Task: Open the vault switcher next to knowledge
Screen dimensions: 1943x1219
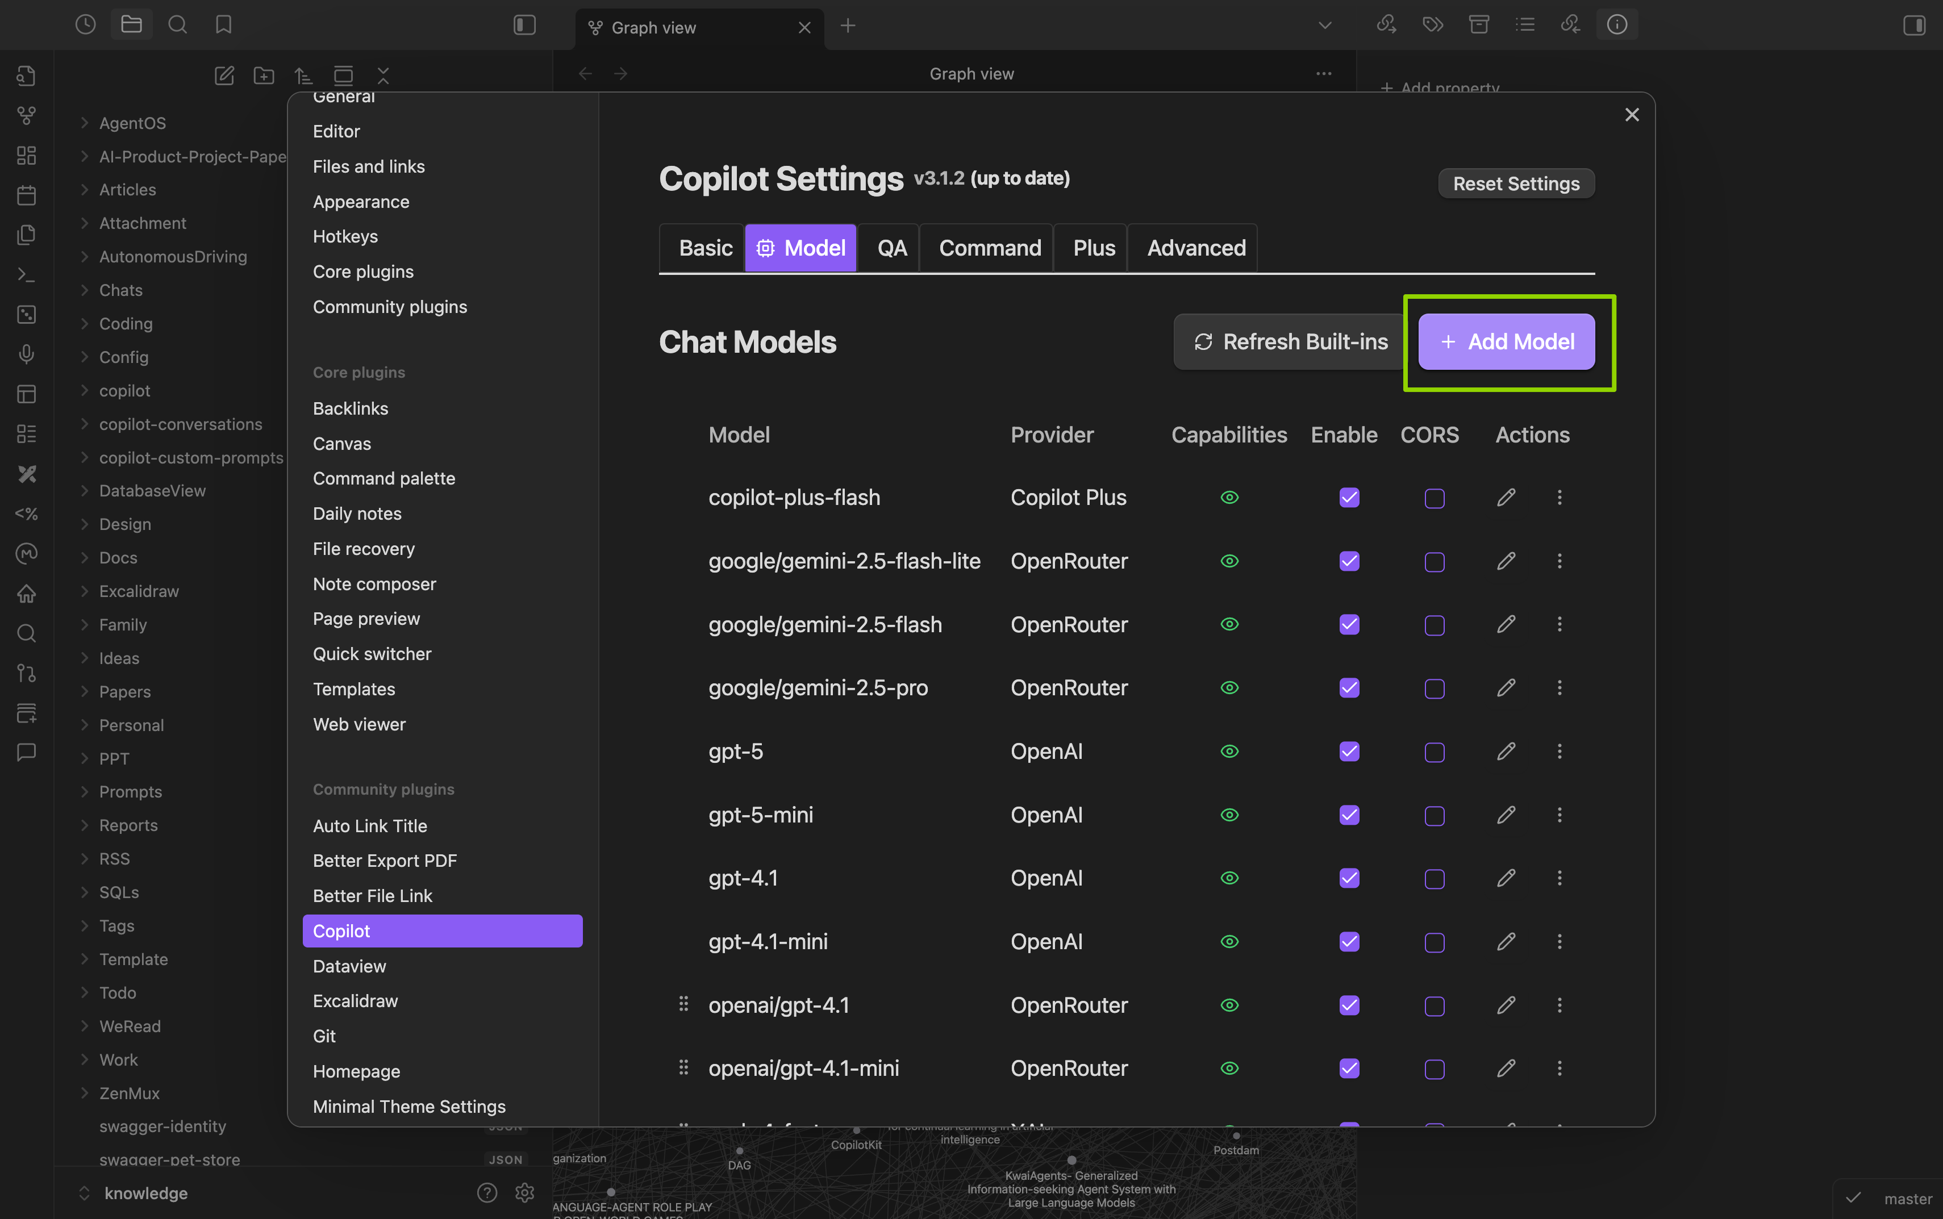Action: [85, 1192]
